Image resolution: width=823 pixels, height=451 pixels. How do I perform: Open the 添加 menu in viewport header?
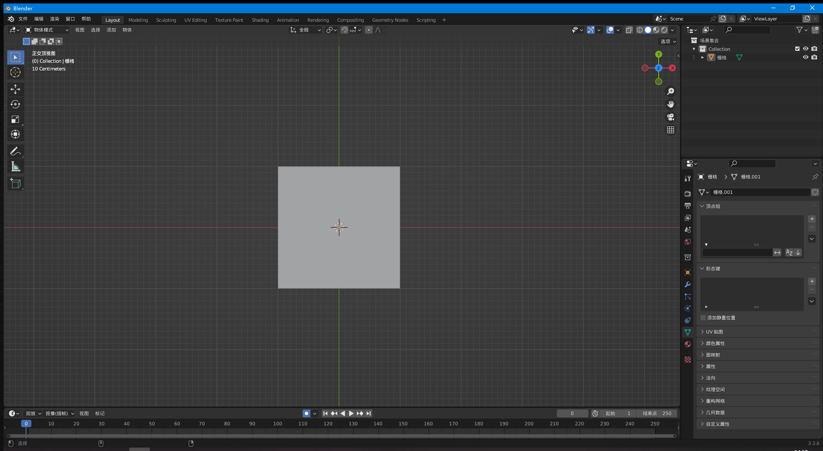click(111, 30)
